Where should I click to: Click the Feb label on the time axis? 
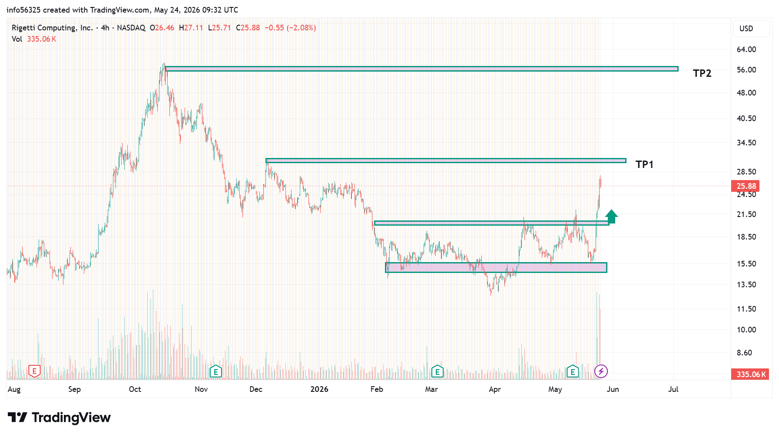pyautogui.click(x=377, y=389)
